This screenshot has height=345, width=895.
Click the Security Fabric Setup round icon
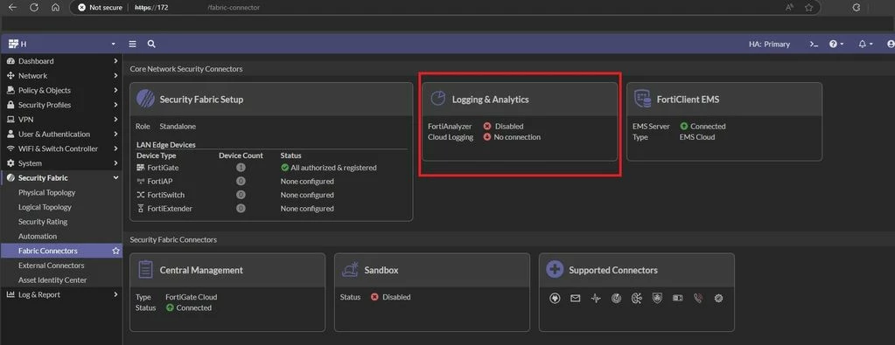145,100
